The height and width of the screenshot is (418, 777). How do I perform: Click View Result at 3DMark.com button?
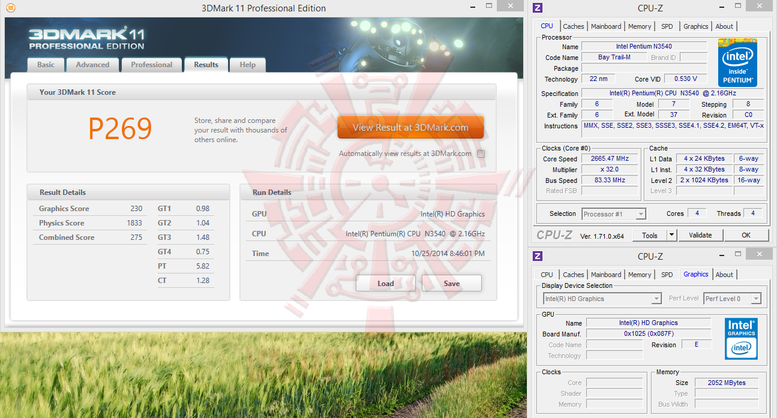coord(410,127)
